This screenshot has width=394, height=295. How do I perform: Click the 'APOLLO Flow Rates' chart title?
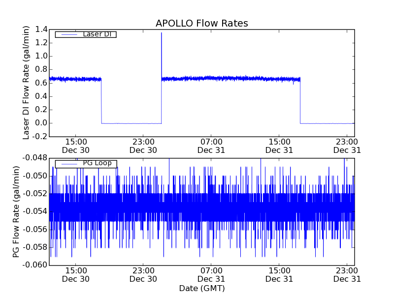[x=202, y=23]
